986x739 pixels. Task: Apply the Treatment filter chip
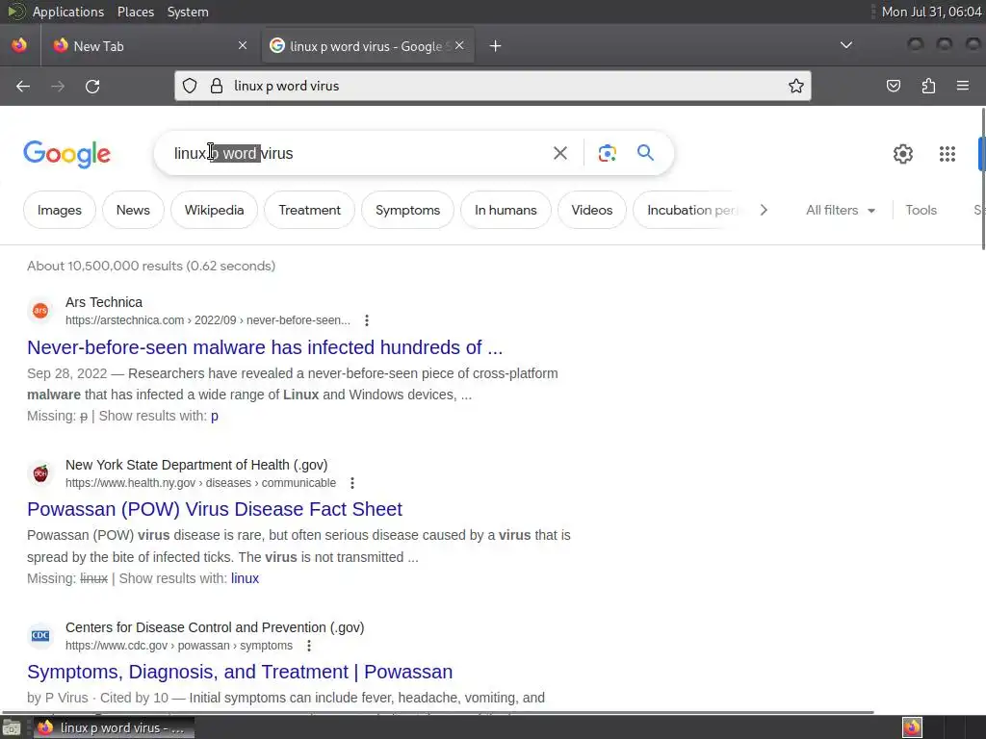pyautogui.click(x=309, y=211)
